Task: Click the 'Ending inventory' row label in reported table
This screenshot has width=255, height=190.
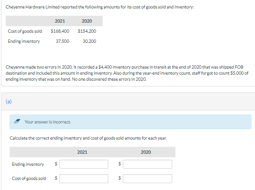Action: coord(24,42)
